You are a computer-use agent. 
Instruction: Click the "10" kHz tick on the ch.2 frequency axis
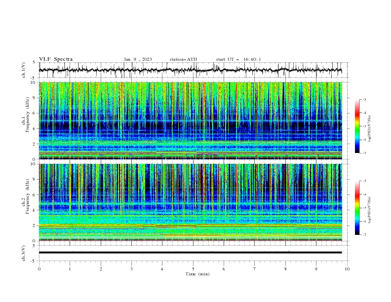33,164
